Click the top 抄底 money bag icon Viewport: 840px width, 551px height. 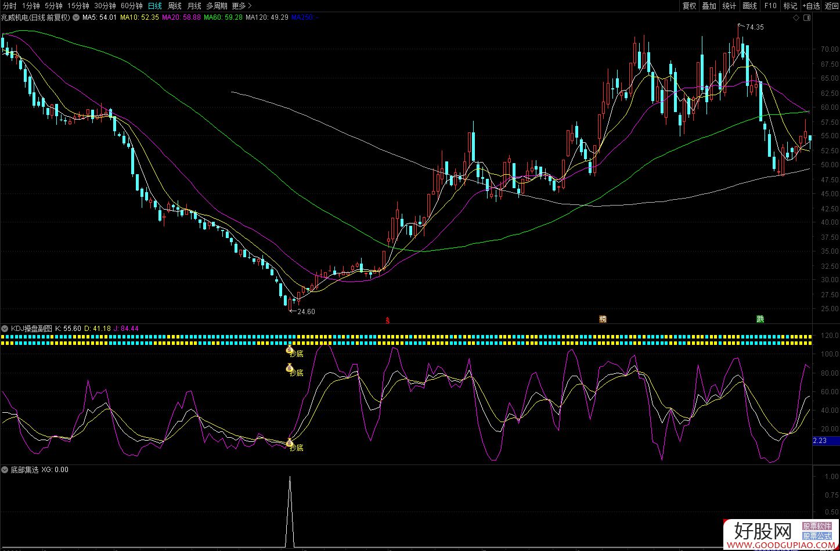(x=290, y=350)
